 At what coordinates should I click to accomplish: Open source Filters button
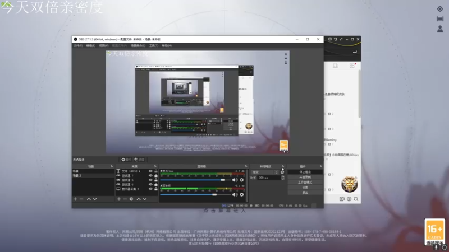[139, 160]
